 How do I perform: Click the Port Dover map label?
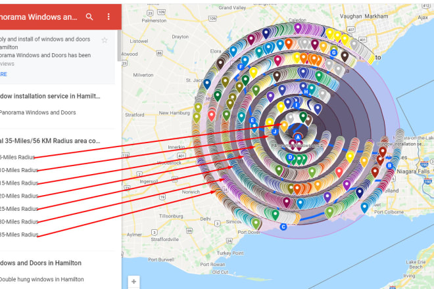(x=249, y=233)
